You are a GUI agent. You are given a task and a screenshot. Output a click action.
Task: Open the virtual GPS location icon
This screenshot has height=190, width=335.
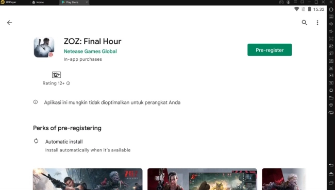(331, 105)
